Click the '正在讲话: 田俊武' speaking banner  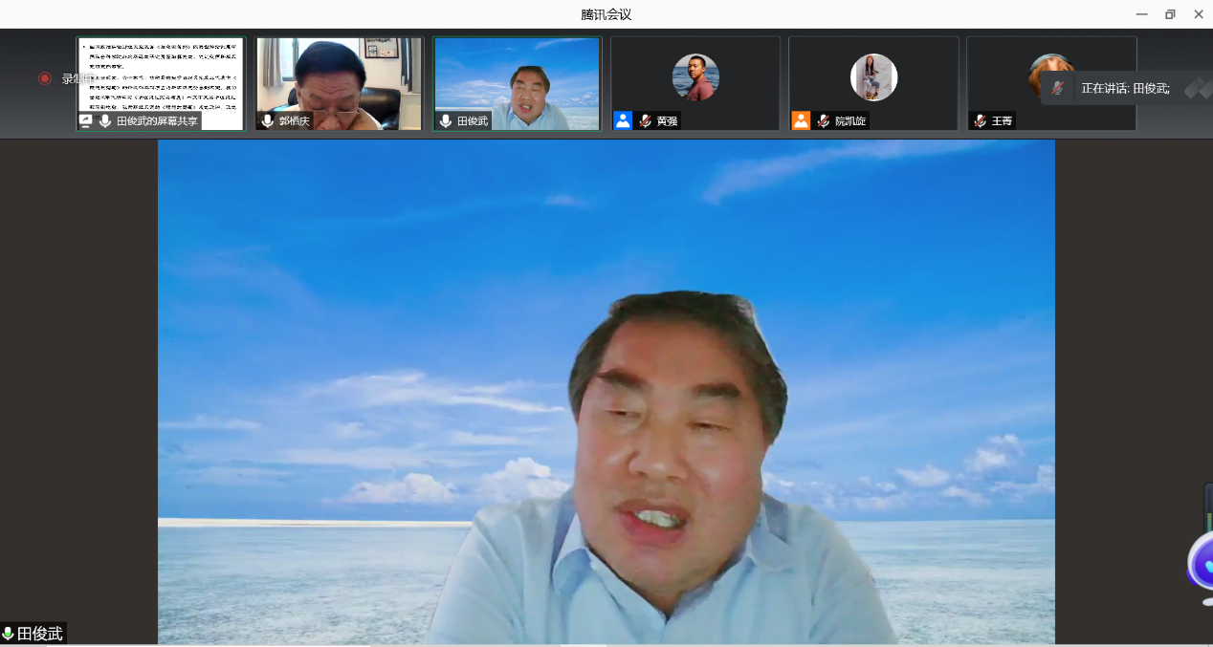pos(1125,88)
